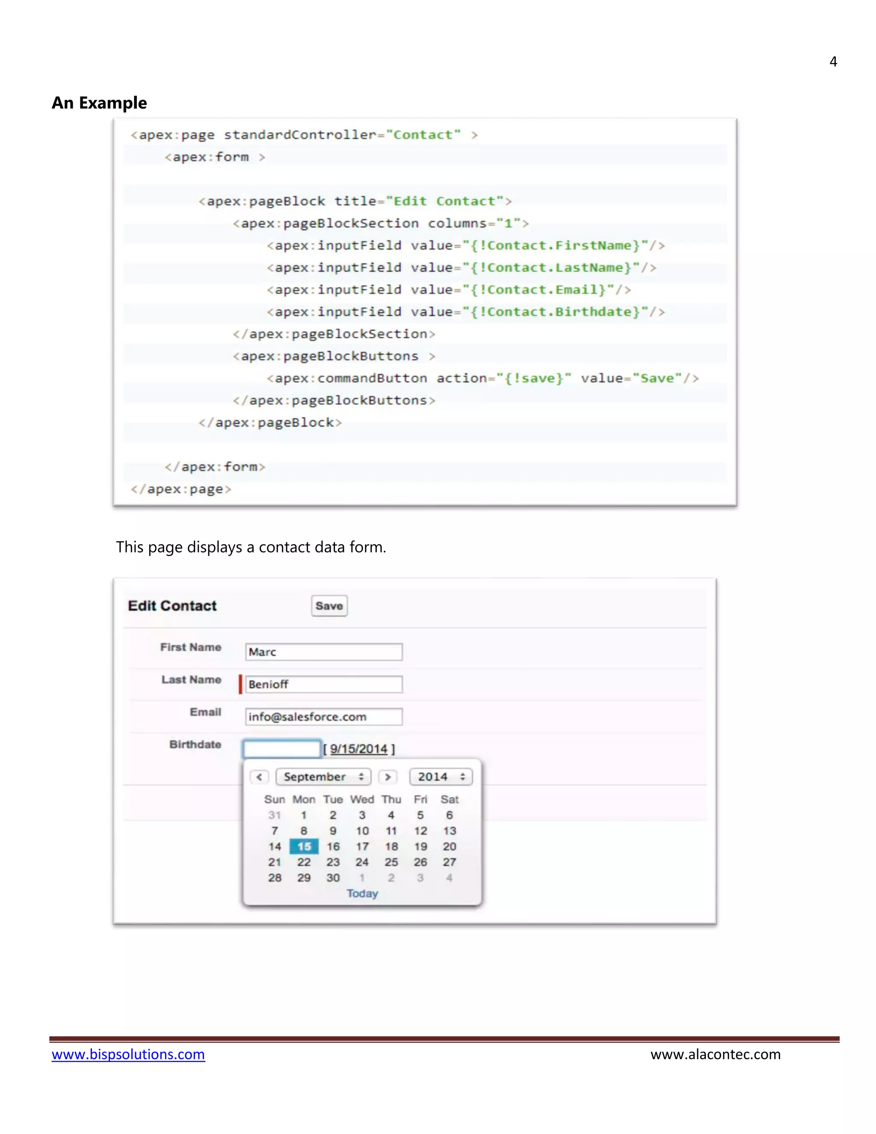Click the Edit Contact heading
Screen dimensions: 876x1134
tap(172, 606)
